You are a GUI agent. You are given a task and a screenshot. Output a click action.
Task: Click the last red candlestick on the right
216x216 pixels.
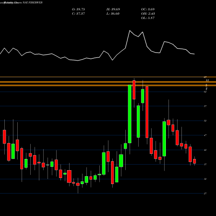pos(194,161)
